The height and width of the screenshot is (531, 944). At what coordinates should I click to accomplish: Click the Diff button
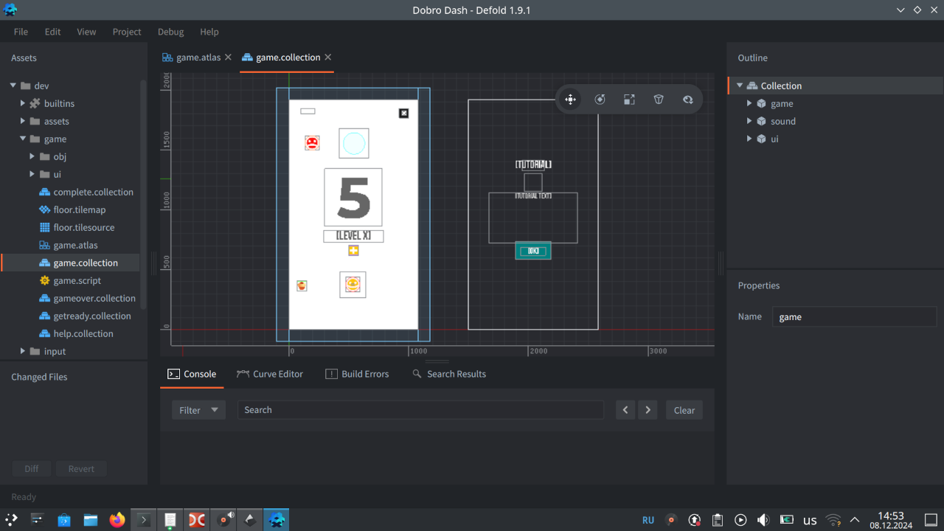32,468
